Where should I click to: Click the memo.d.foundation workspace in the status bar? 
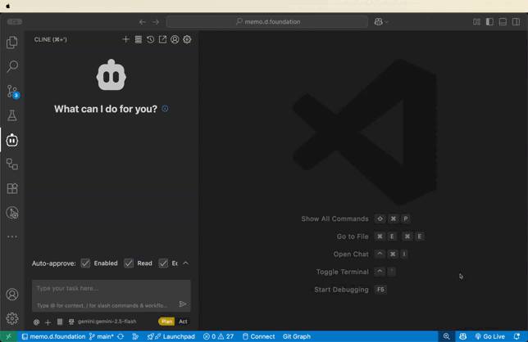pos(53,336)
